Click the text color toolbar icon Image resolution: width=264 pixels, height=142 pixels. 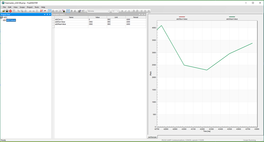pyautogui.click(x=134, y=11)
